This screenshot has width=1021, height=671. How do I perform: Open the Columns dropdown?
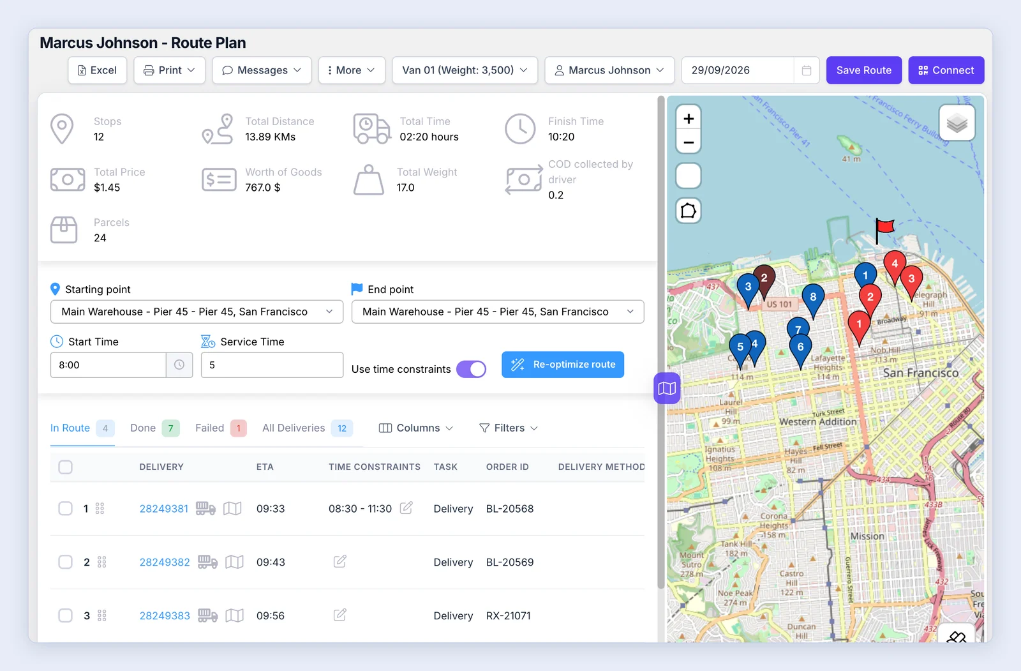(x=416, y=428)
